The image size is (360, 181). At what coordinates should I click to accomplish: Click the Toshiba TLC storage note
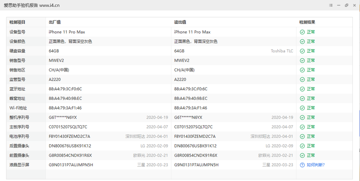(282, 51)
